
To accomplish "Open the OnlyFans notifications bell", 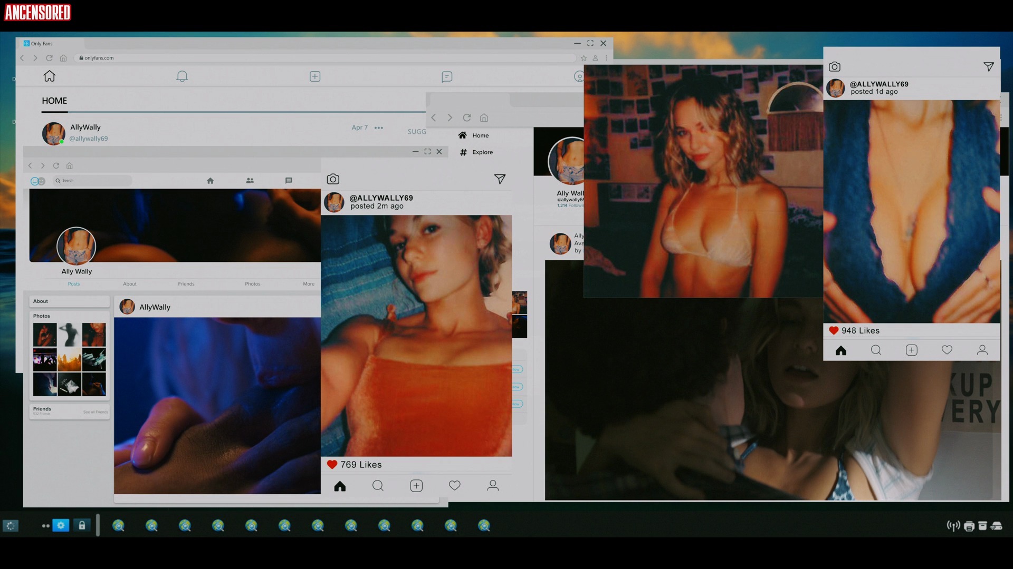I will (182, 76).
